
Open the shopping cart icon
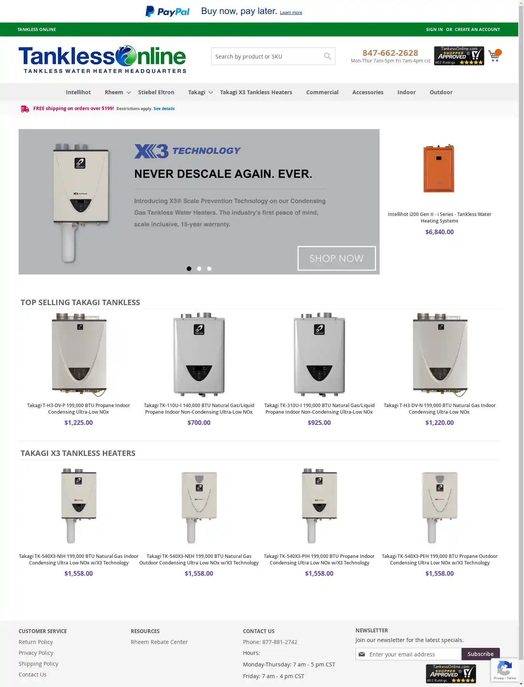(x=494, y=56)
